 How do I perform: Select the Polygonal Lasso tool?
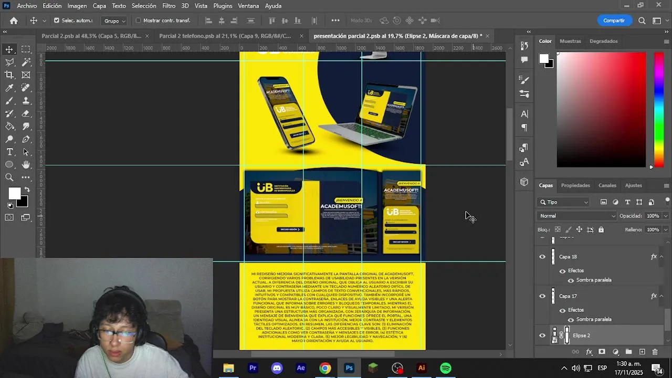pos(9,62)
